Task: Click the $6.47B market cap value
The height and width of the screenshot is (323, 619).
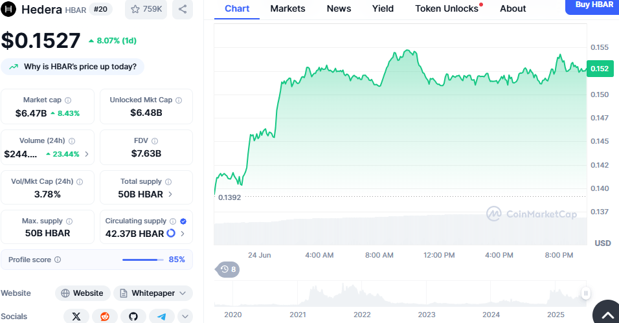Action: (x=31, y=113)
